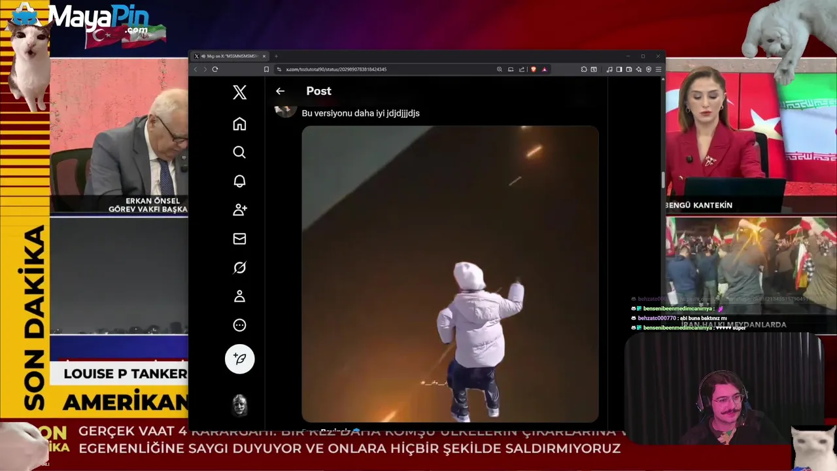Click chat message 'abi buna baktınız mı'

pos(702,319)
